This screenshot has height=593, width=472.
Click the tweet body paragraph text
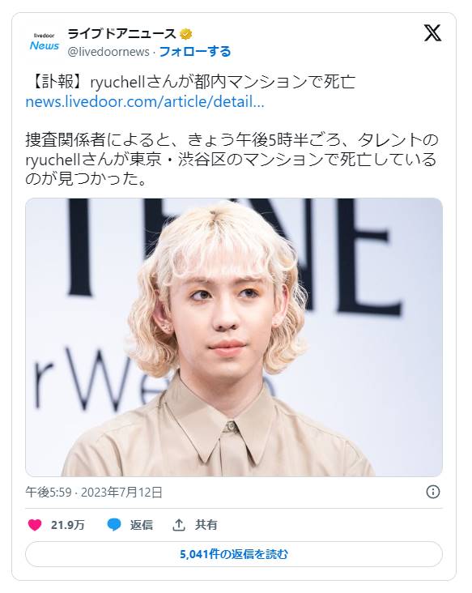click(x=232, y=160)
